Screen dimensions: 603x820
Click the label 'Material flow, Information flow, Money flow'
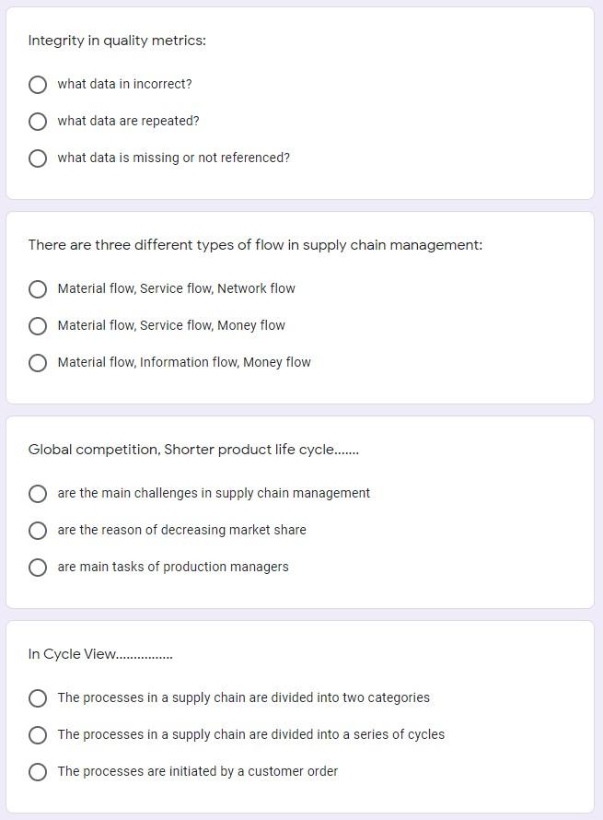pyautogui.click(x=184, y=362)
